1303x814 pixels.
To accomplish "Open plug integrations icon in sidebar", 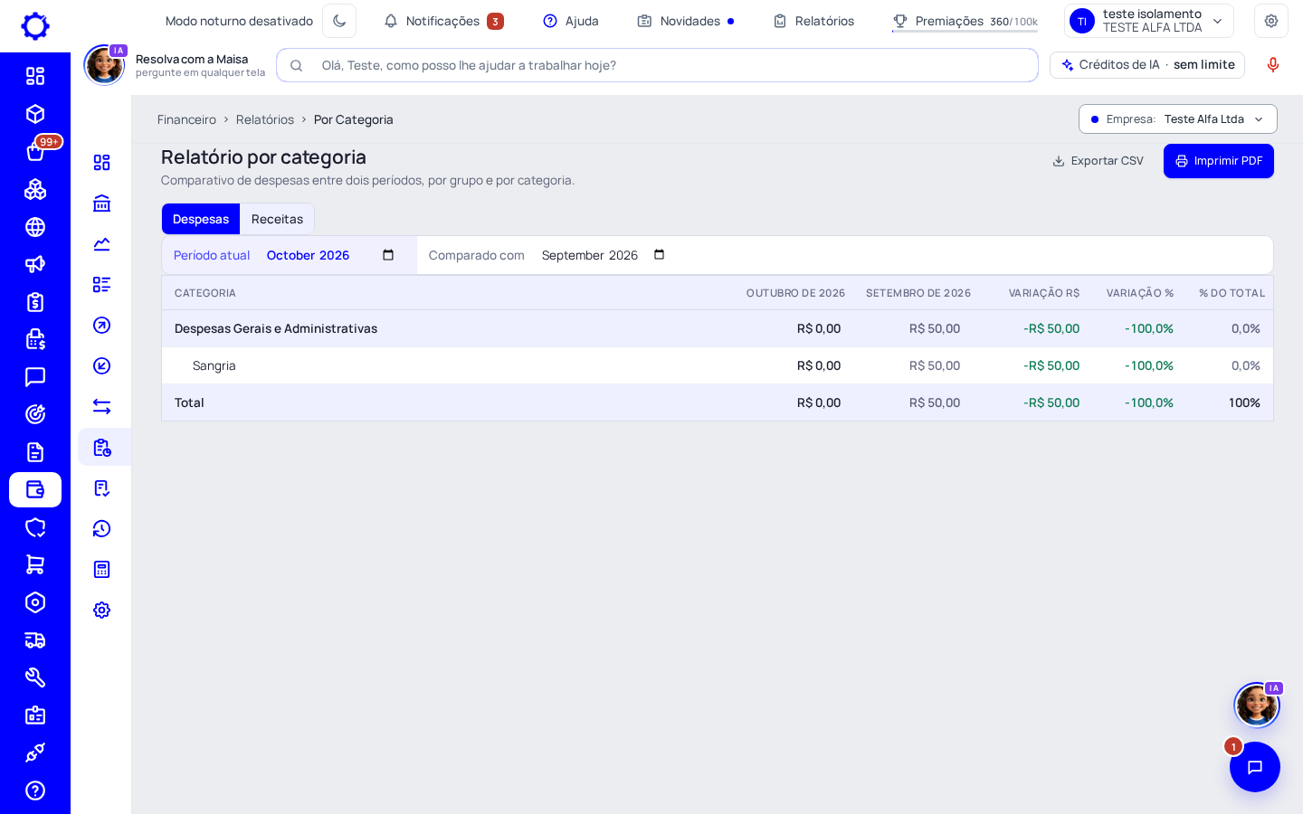I will click(35, 752).
